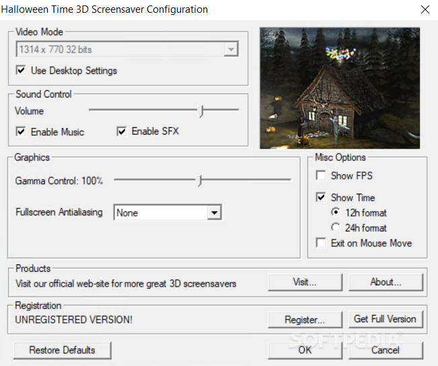
Task: Disable the Show Time checkbox
Action: pos(321,197)
